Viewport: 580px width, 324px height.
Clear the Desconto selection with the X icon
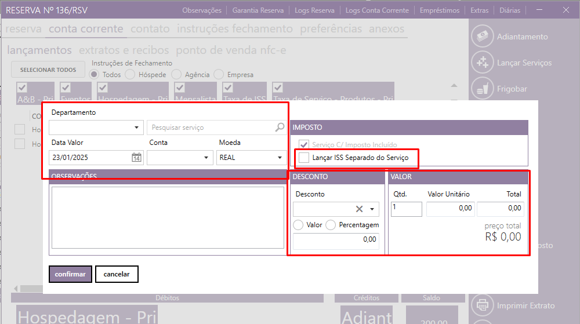tap(359, 209)
